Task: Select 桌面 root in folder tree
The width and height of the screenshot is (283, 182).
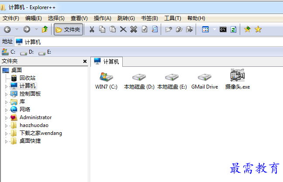Action: pyautogui.click(x=12, y=70)
